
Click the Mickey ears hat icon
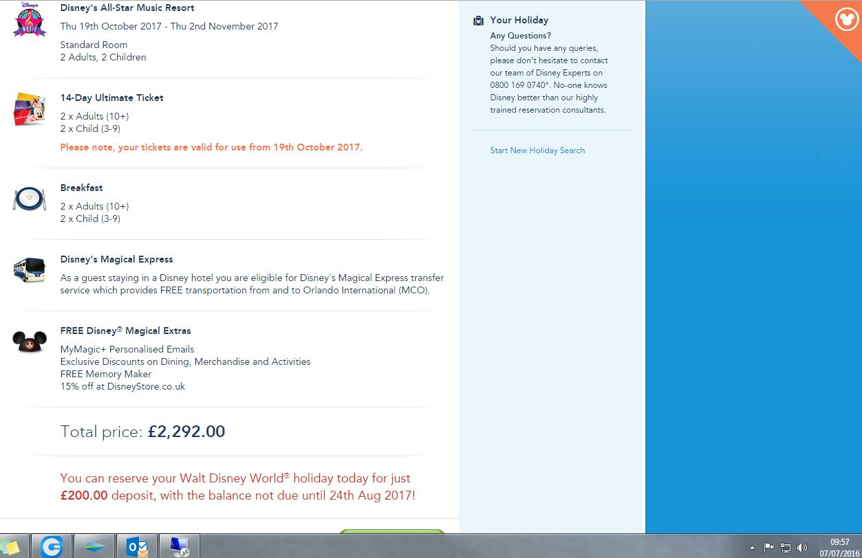(x=30, y=342)
